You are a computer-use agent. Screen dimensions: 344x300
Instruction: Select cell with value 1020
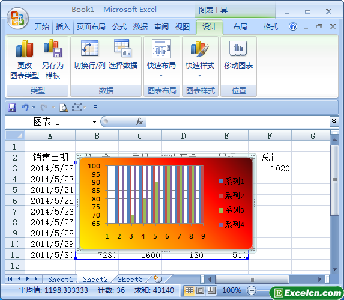coord(270,168)
